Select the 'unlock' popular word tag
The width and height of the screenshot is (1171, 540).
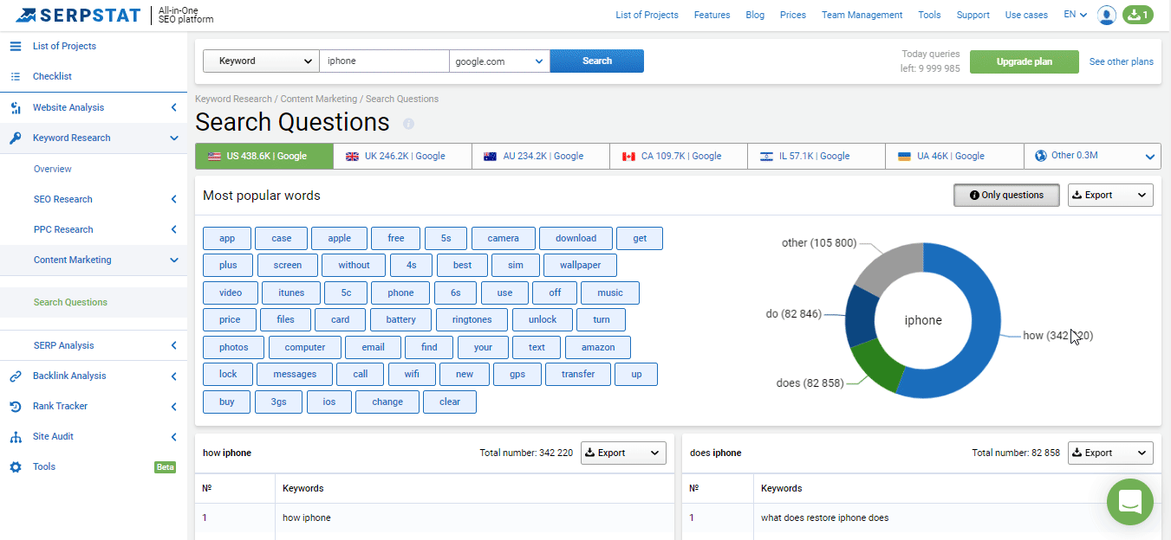(x=543, y=319)
